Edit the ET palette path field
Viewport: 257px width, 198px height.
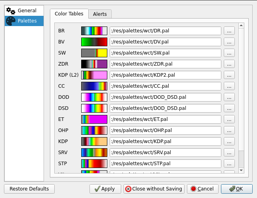[166, 119]
